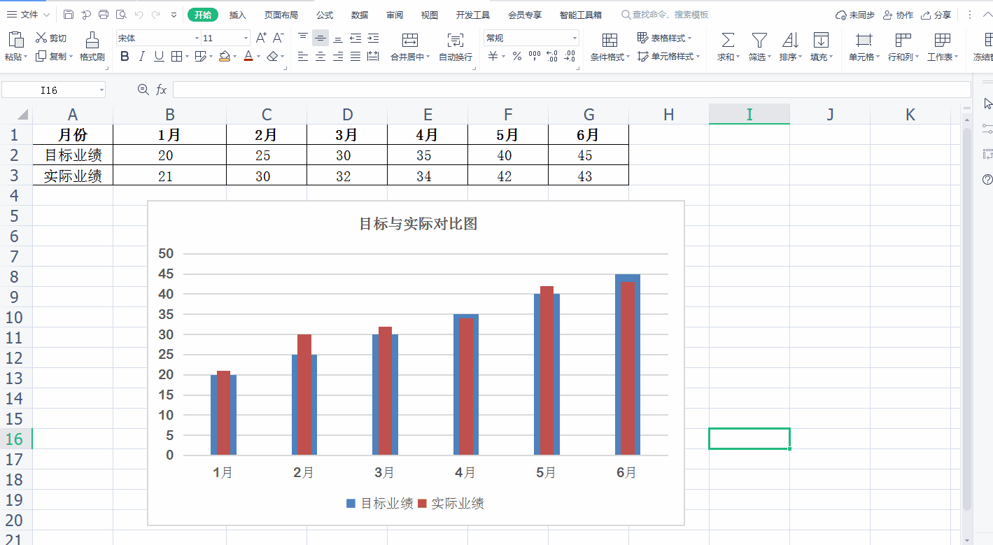The width and height of the screenshot is (993, 545).
Task: Click the Filter (筛选) funnel icon
Action: pos(759,40)
